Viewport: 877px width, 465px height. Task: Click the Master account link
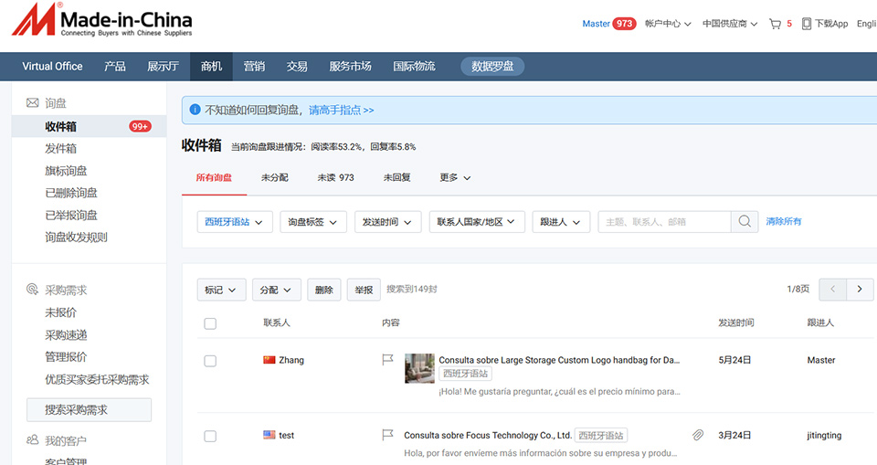[596, 24]
